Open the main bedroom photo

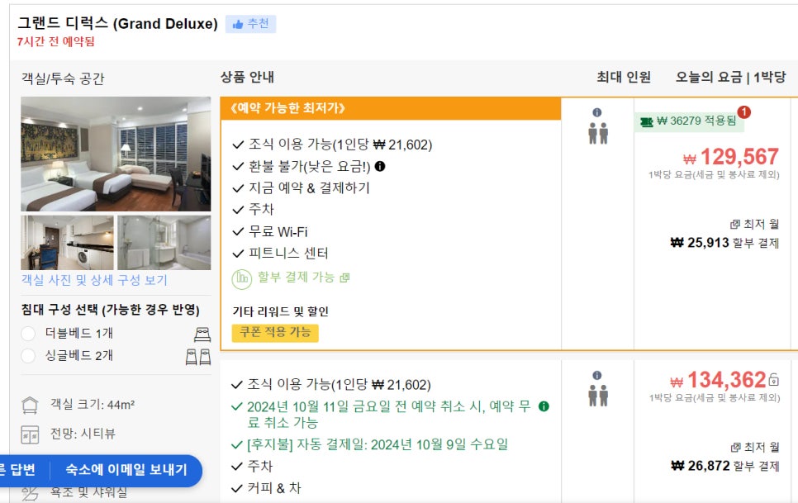pyautogui.click(x=116, y=154)
